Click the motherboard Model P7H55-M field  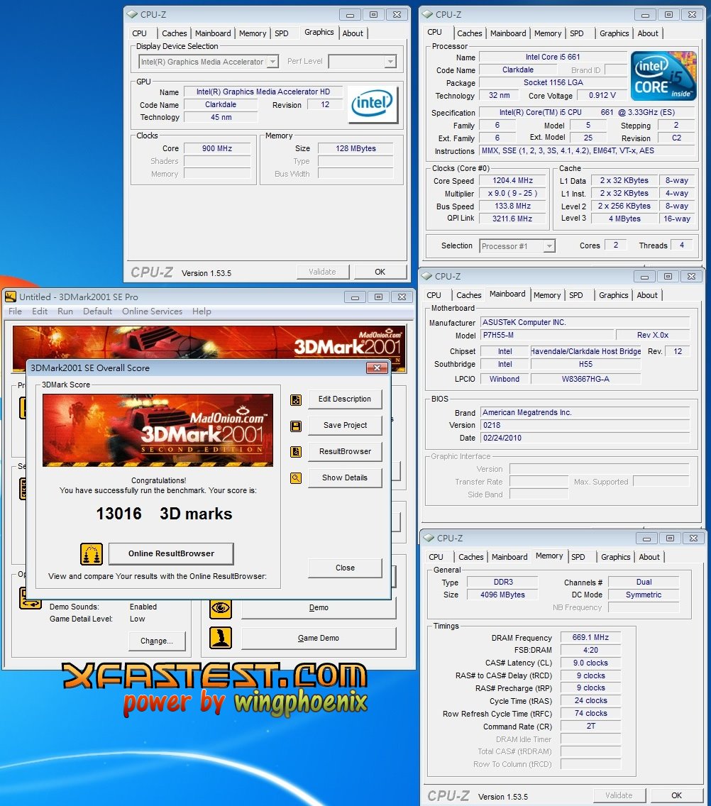click(547, 335)
